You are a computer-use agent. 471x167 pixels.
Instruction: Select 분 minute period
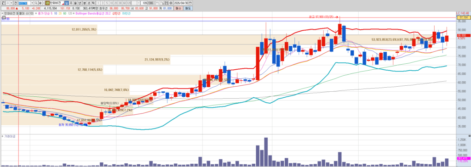85,3
